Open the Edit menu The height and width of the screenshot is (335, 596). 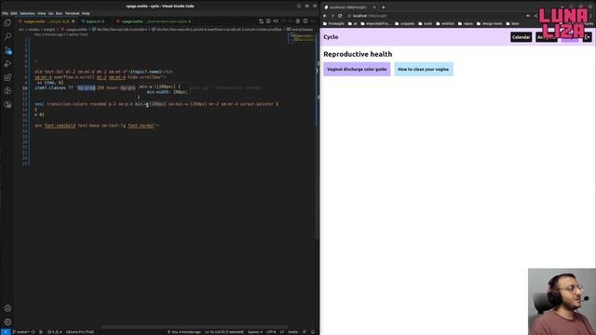[x=14, y=13]
